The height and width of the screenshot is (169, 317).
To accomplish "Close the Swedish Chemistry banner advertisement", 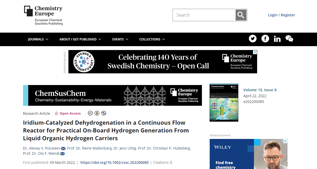I will click(x=255, y=52).
